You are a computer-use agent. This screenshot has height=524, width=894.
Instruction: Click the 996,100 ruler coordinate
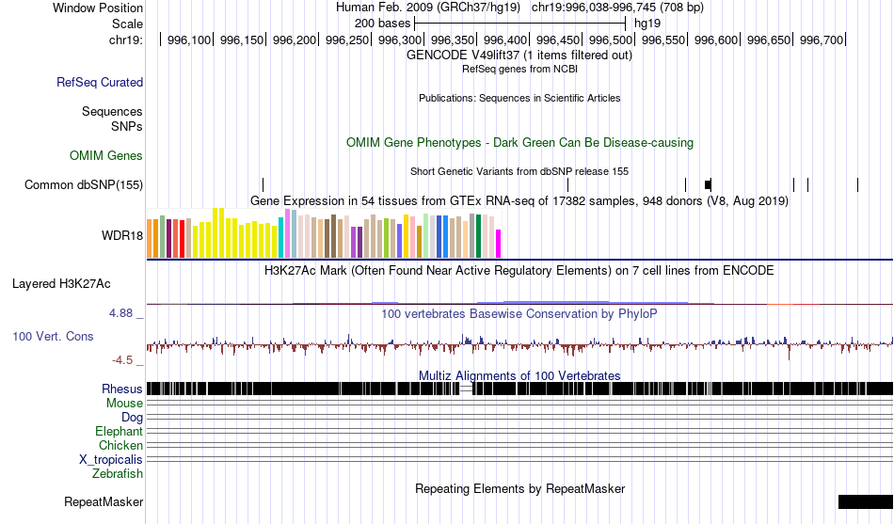click(189, 40)
